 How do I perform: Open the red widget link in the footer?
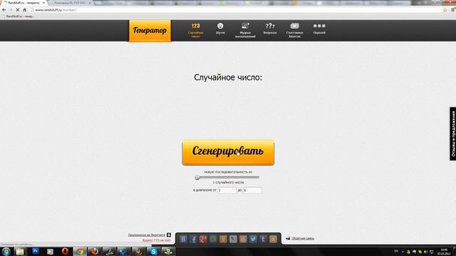pyautogui.click(x=157, y=240)
